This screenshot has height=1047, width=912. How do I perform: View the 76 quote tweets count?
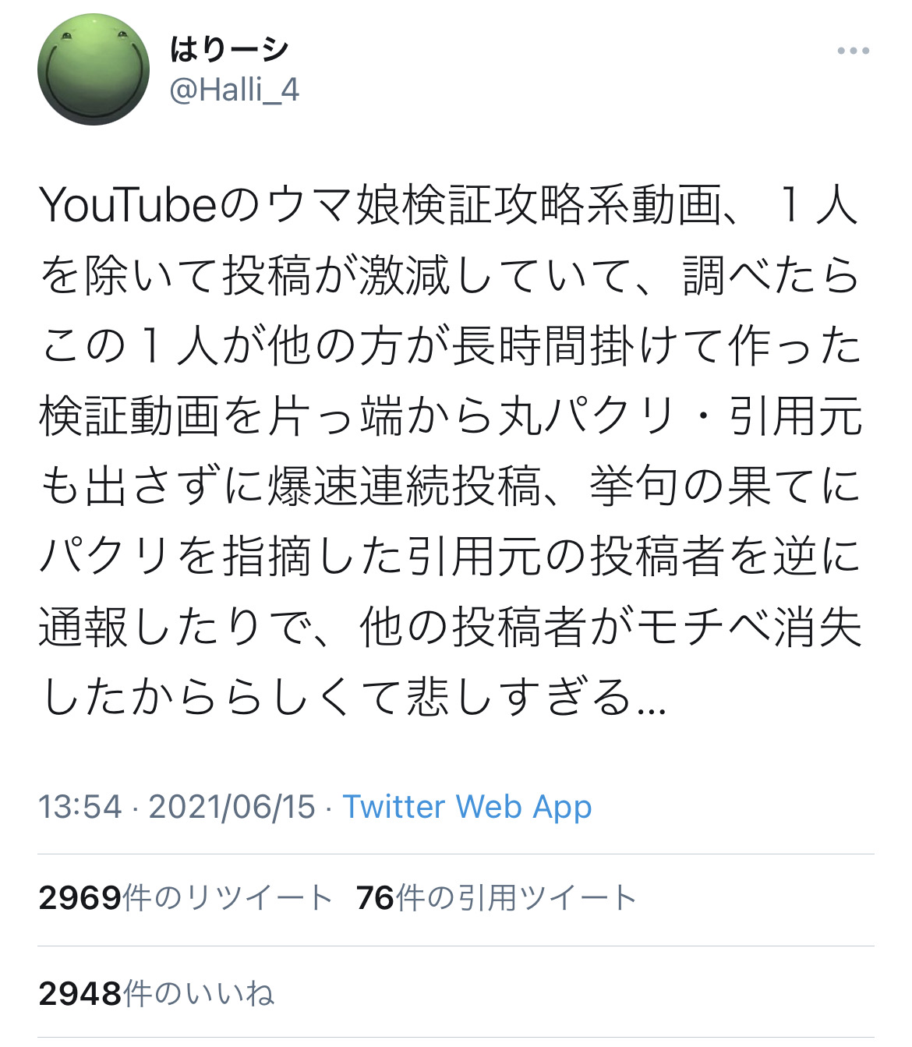click(x=375, y=898)
